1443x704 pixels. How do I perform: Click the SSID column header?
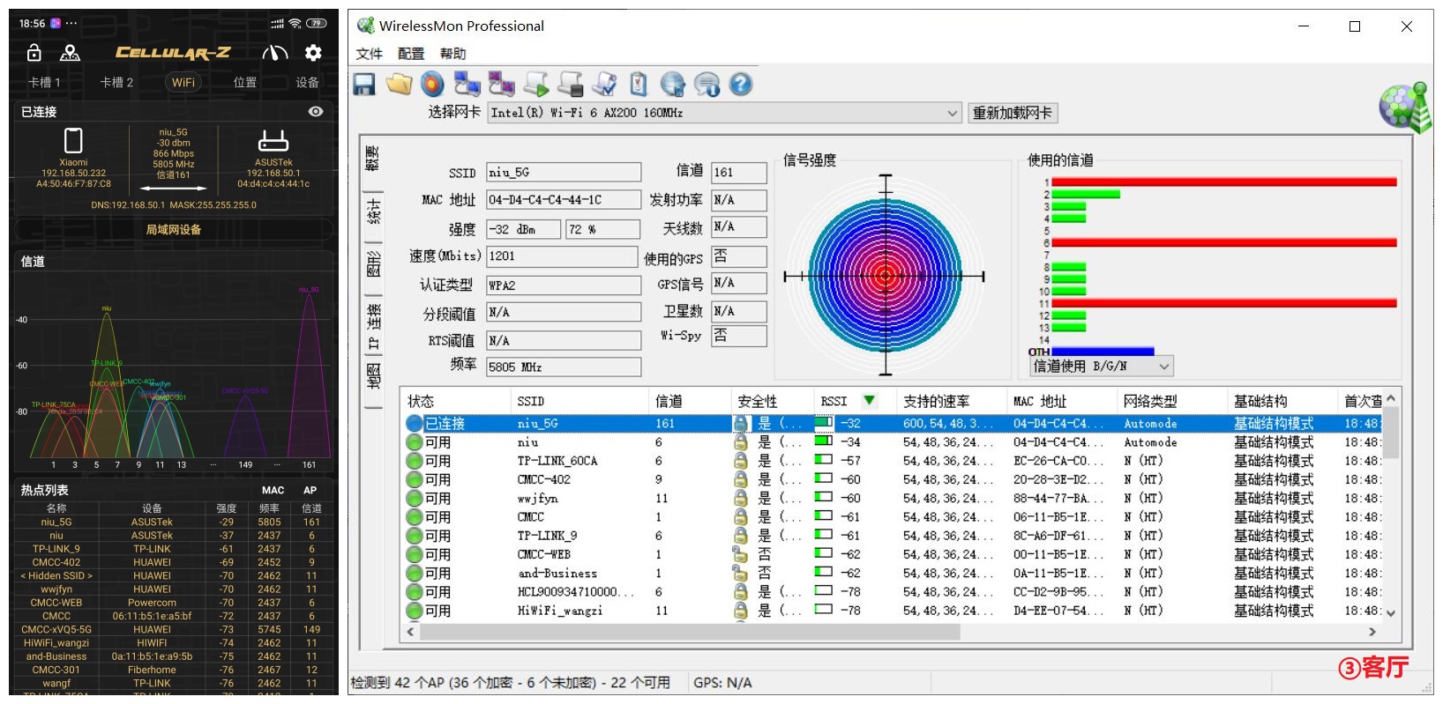pyautogui.click(x=579, y=401)
